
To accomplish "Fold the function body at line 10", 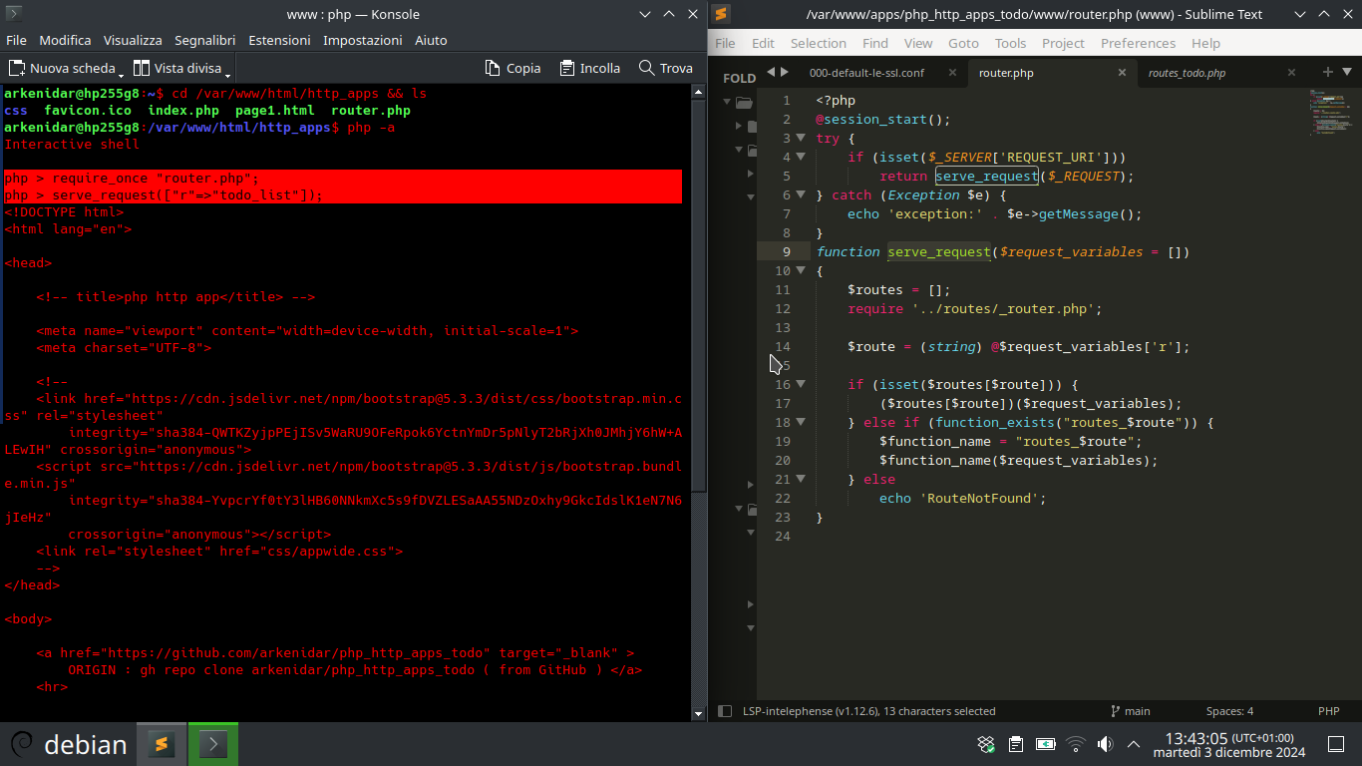I will (801, 270).
